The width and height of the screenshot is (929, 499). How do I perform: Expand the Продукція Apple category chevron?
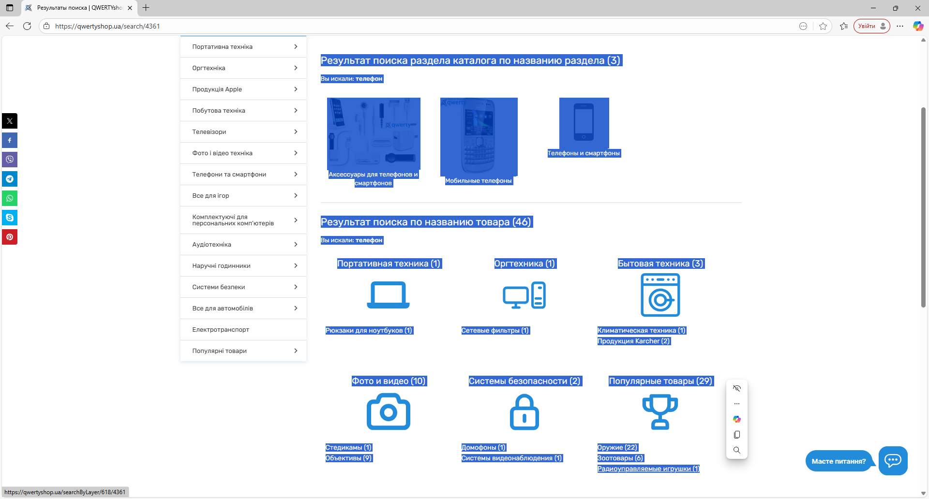point(296,89)
